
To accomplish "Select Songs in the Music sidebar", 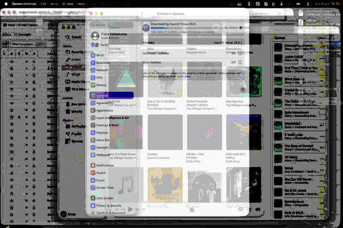I will click(74, 74).
